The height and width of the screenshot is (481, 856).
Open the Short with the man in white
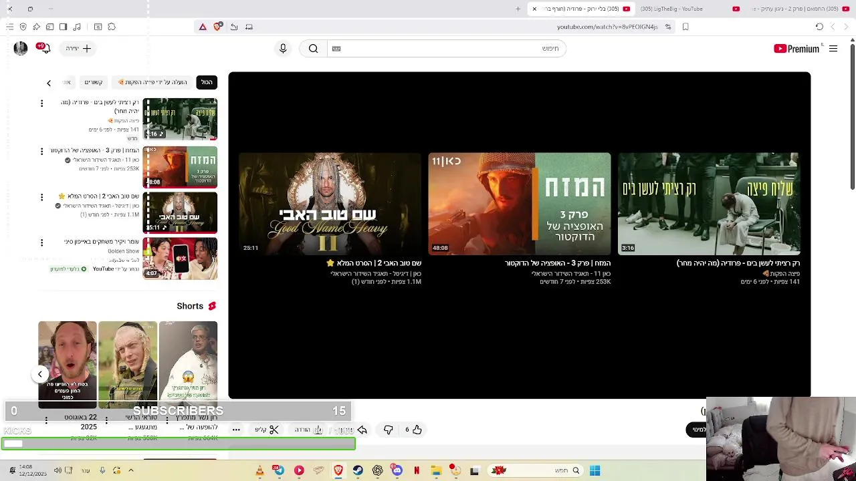(188, 365)
